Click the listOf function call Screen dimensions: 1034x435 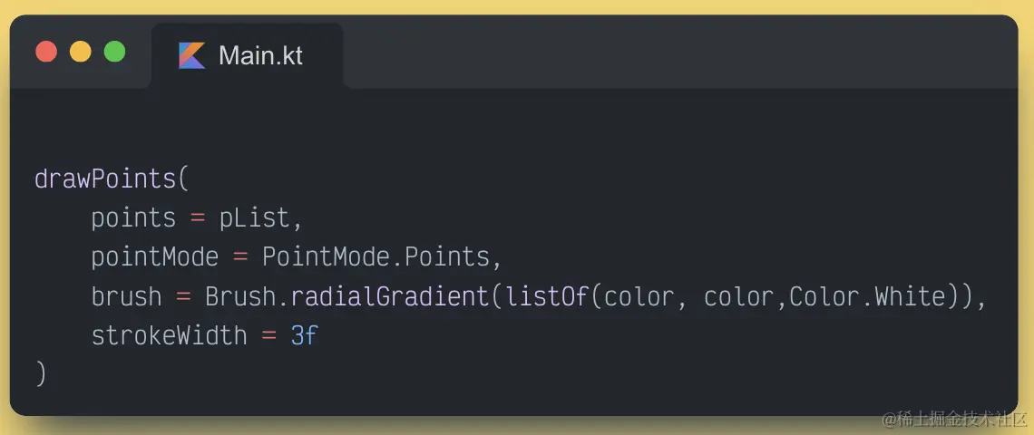click(547, 296)
